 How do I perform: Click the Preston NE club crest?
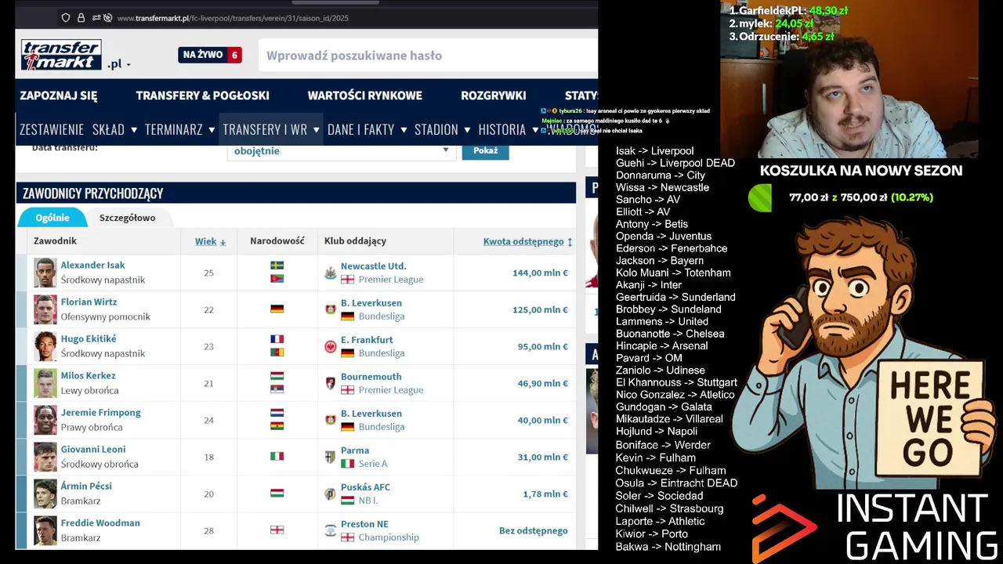(331, 530)
